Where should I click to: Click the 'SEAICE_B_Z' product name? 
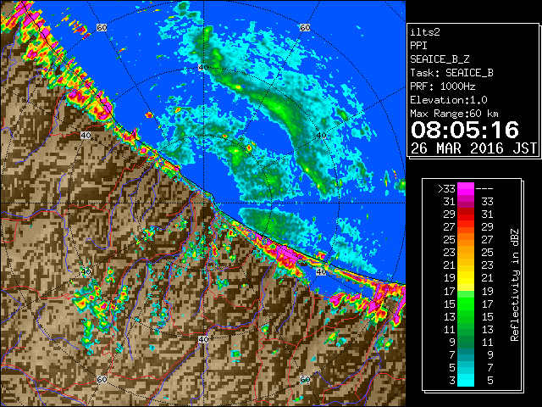[x=440, y=59]
